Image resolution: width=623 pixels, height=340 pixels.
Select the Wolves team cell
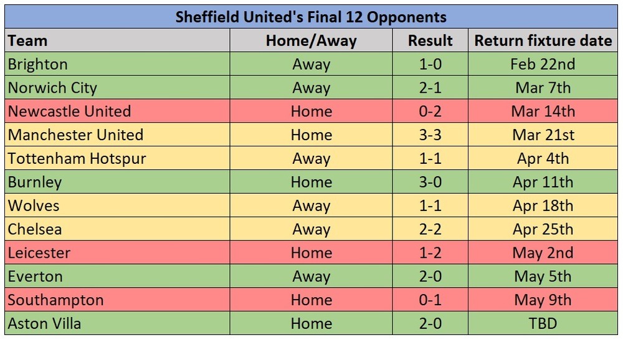click(x=118, y=205)
